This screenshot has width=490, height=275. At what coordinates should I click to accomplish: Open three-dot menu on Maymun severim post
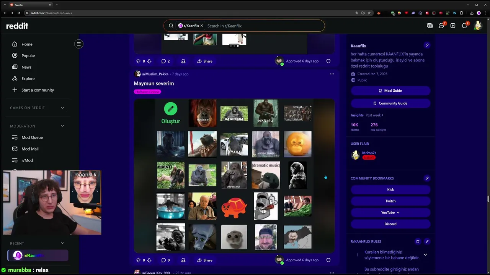(x=332, y=74)
